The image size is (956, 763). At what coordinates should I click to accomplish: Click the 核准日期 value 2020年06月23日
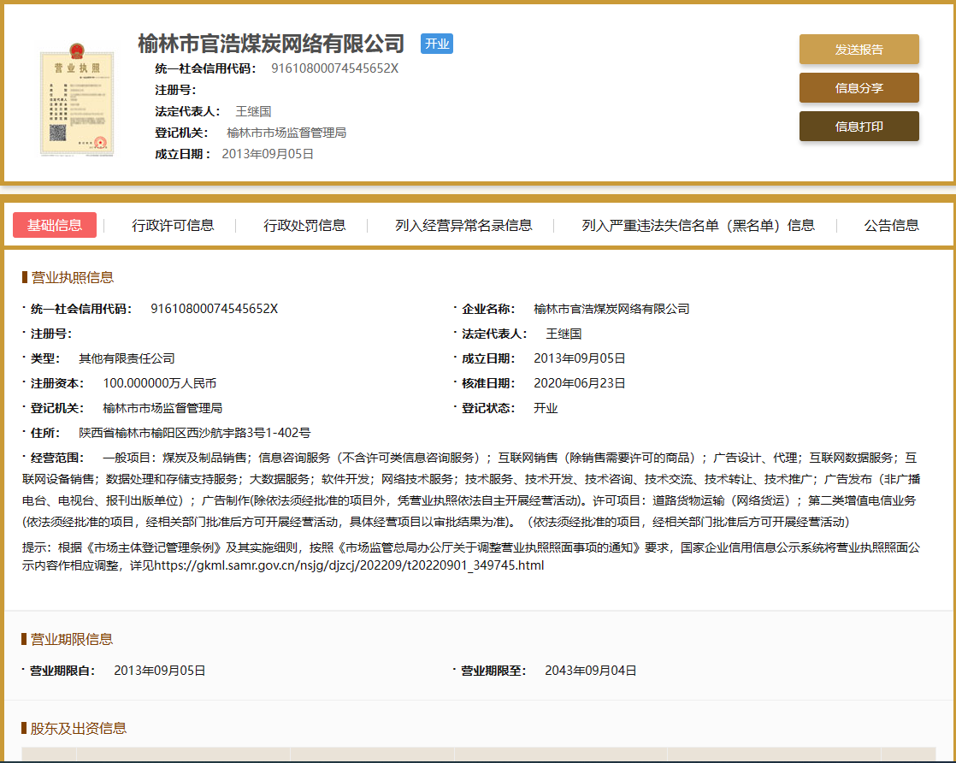(x=579, y=383)
